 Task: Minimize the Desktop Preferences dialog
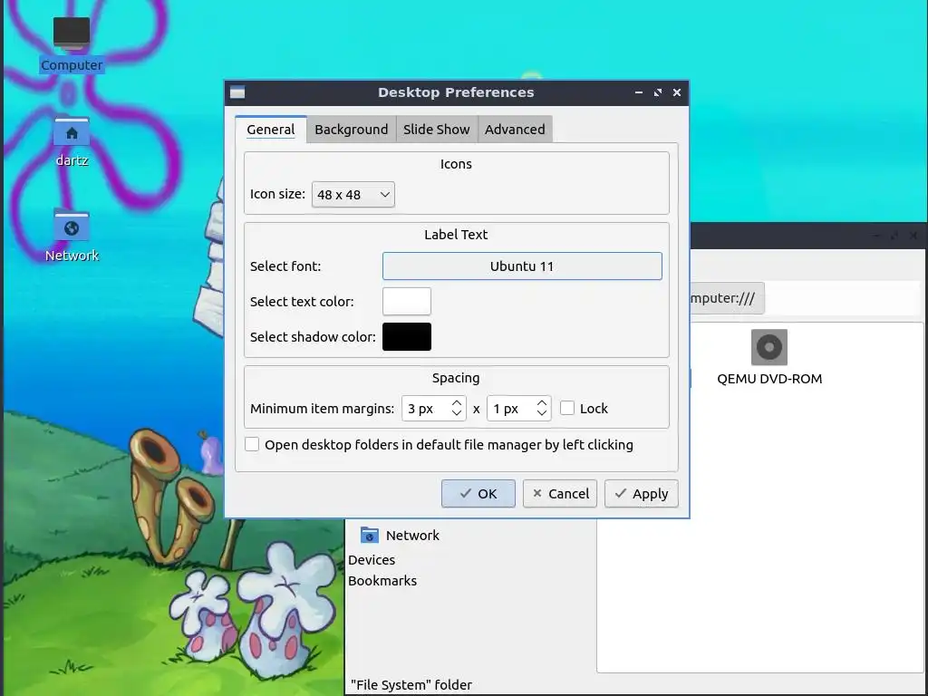tap(639, 92)
